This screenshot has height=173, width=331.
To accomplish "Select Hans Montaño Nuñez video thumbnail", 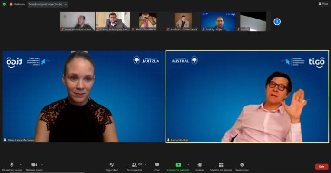I will 78,21.
